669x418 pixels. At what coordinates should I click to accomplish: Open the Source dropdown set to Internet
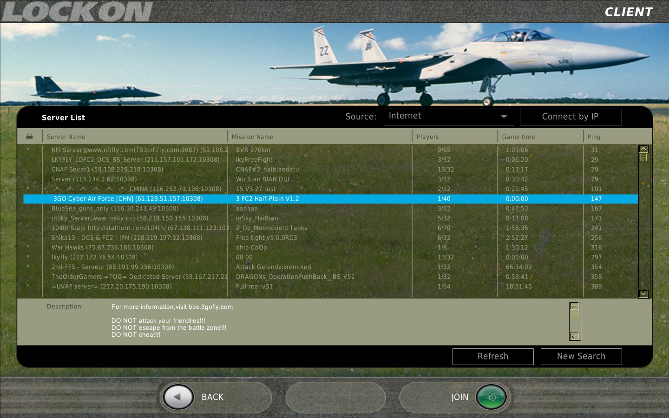tap(449, 117)
